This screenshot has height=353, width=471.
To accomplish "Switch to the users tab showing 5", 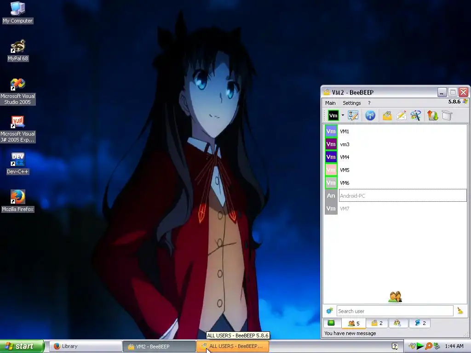I will point(354,323).
